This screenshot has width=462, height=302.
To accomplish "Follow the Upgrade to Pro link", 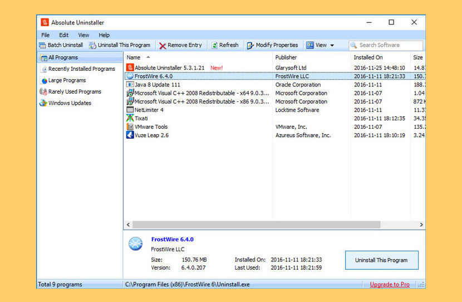I will tap(390, 285).
